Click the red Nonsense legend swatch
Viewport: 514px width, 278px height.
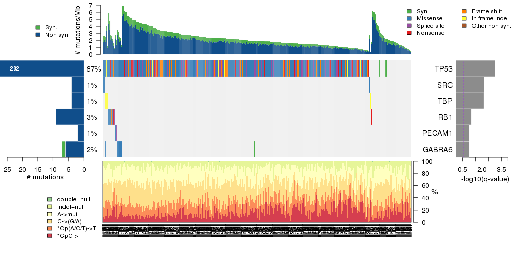click(x=409, y=33)
